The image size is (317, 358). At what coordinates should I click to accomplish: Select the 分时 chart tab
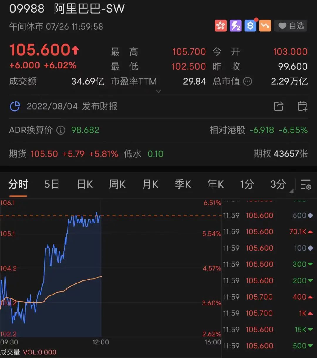[18, 184]
